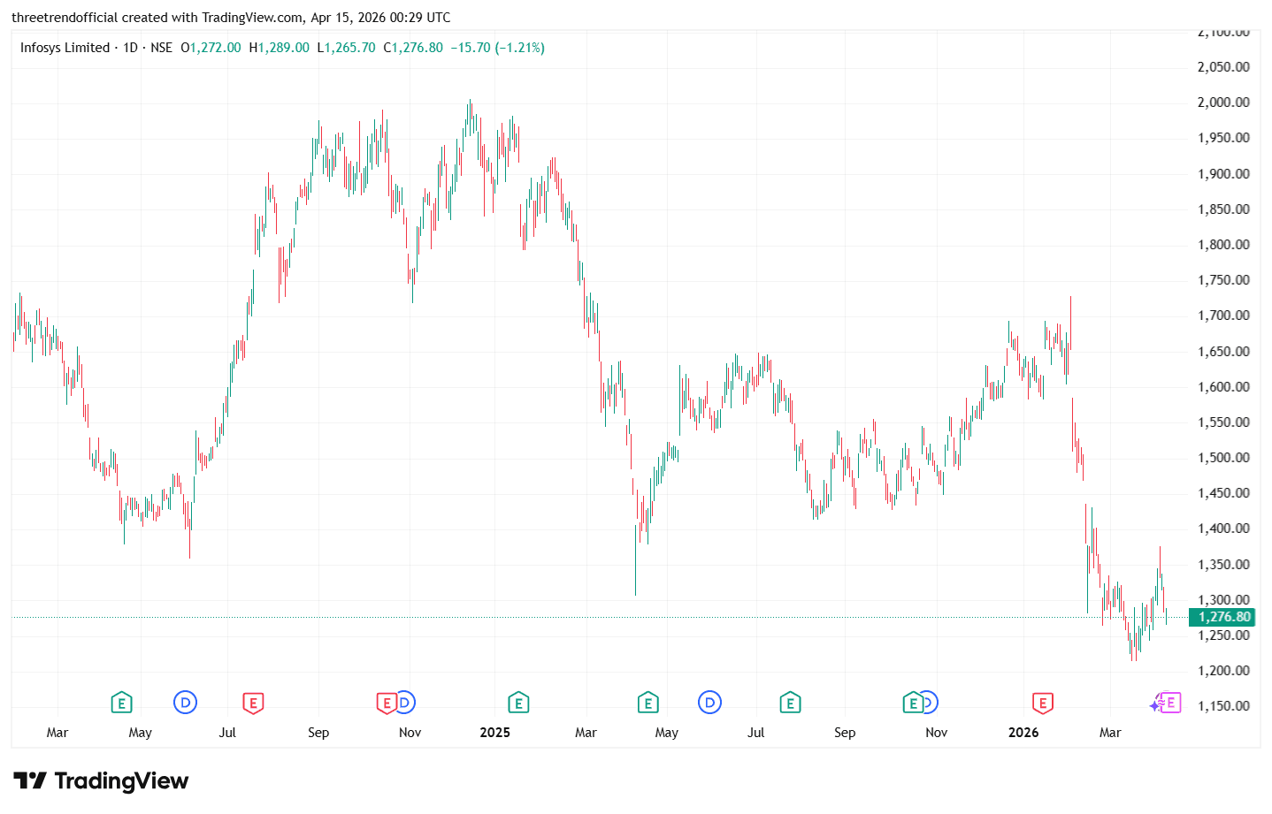Click the Infosys Limited symbol name

point(65,48)
